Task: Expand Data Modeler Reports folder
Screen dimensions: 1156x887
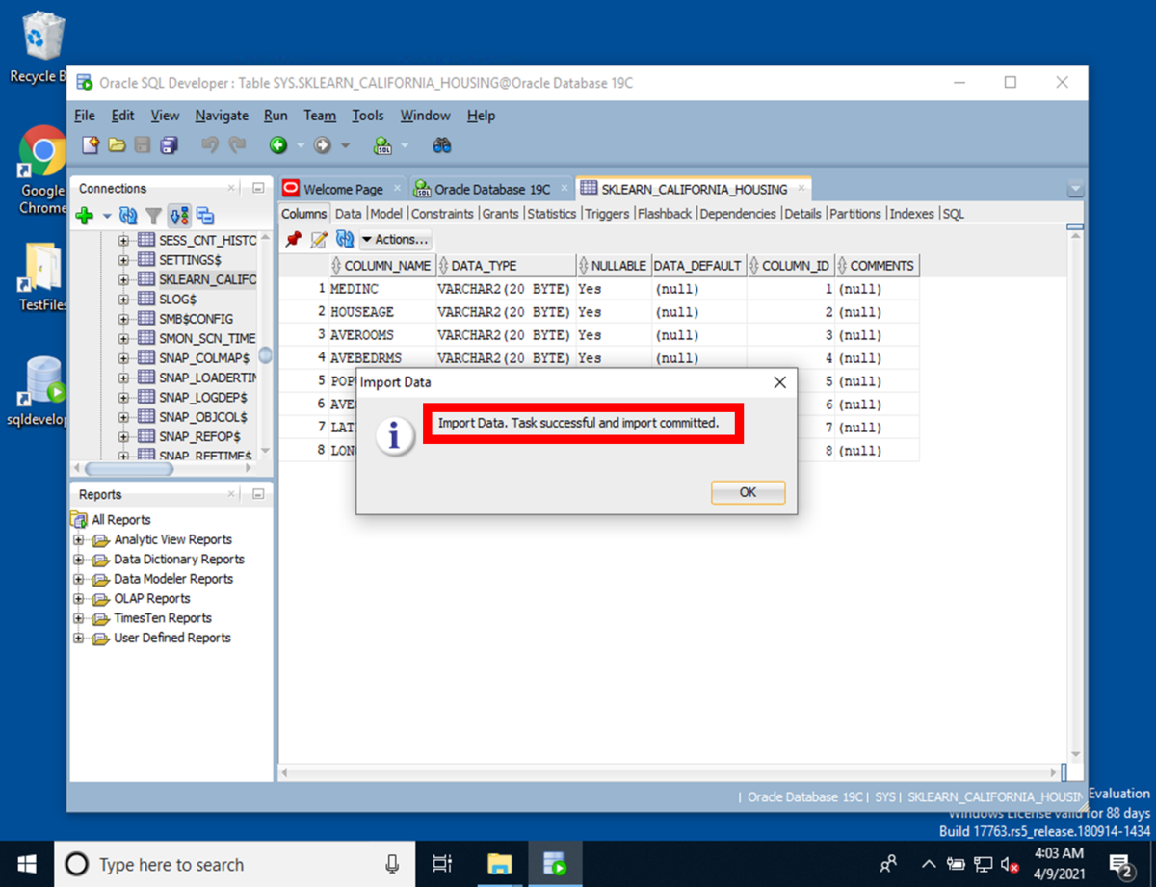Action: click(x=80, y=579)
